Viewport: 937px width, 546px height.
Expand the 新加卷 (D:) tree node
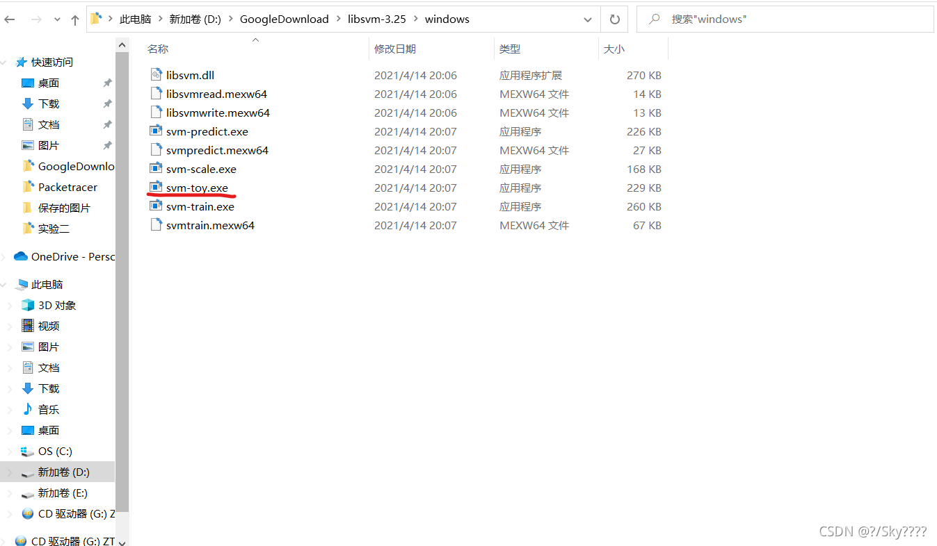click(x=10, y=472)
